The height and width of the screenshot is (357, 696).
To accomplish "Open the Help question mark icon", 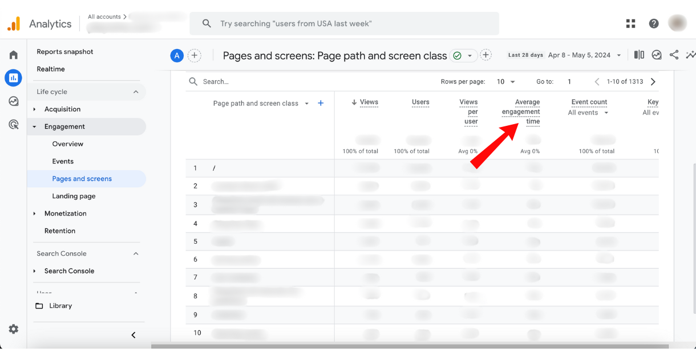I will point(654,23).
